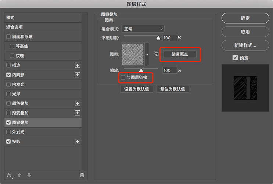Open the fx effects menu icon

[x=10, y=175]
